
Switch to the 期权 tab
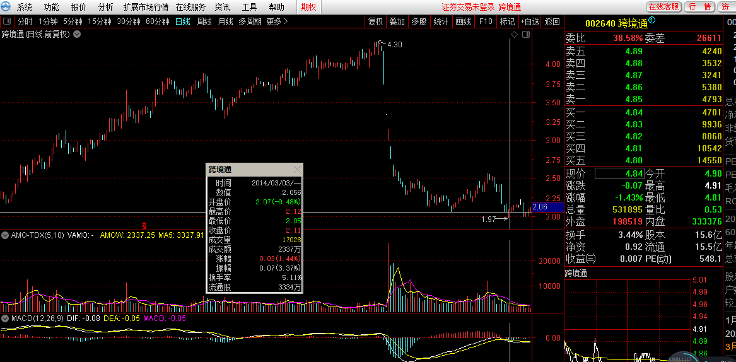(x=308, y=7)
